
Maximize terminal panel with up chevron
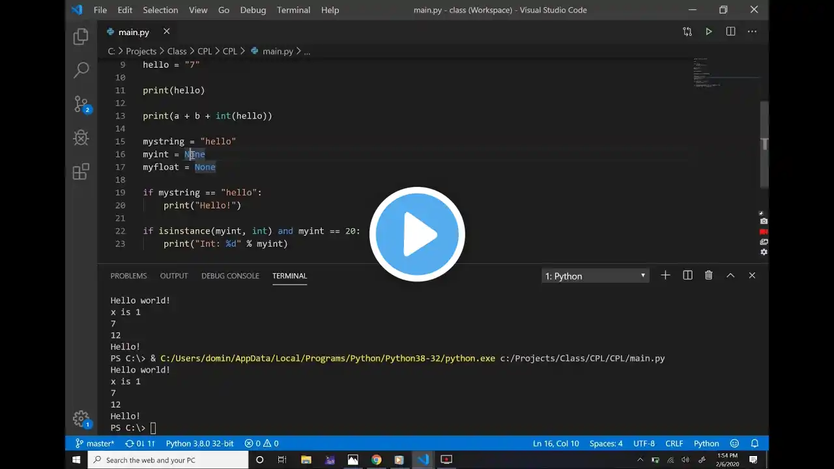(x=730, y=276)
